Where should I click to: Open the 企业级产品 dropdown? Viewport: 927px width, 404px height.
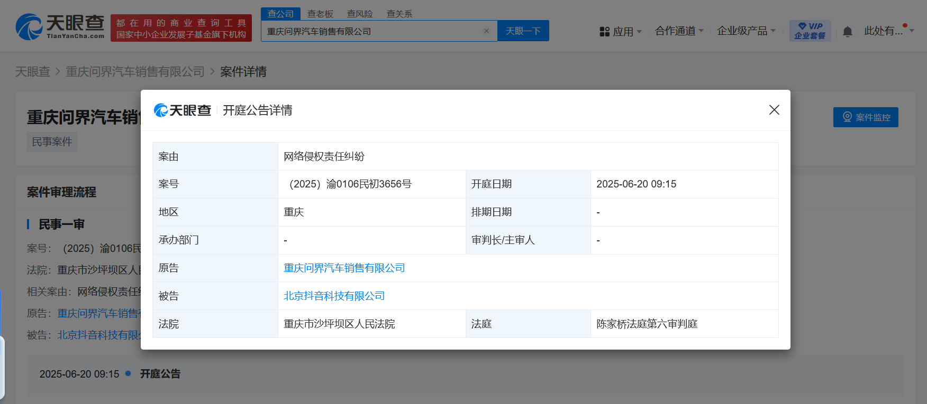click(x=746, y=31)
